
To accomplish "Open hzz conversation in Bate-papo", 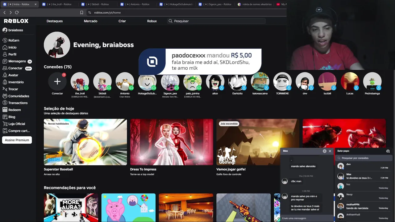I will [x=364, y=186].
